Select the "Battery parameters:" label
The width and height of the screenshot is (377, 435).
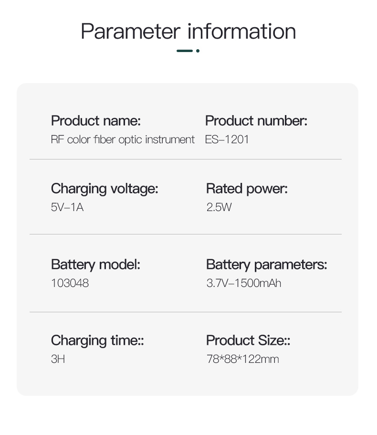coord(266,264)
